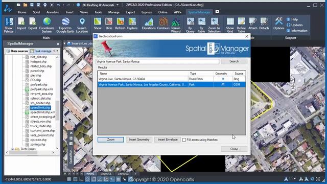Open the Express ribbon tab
This screenshot has width=327, height=184.
pyautogui.click(x=147, y=12)
